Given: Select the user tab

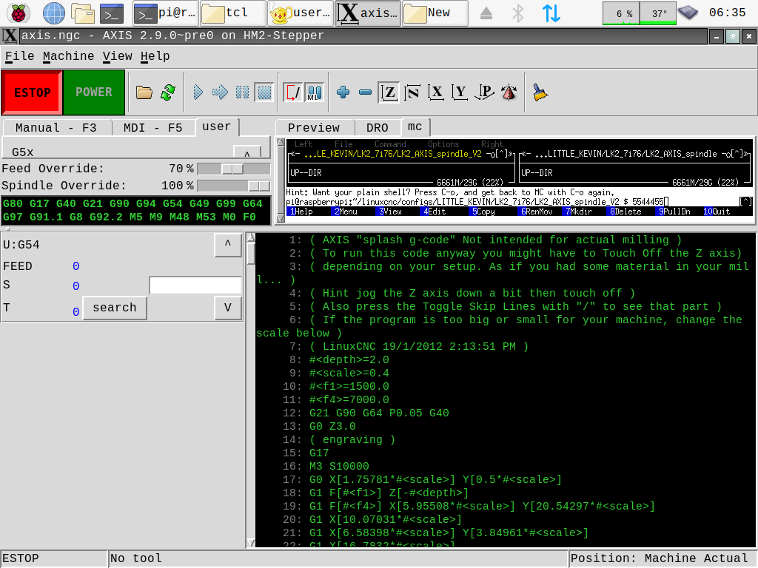Looking at the screenshot, I should [217, 126].
